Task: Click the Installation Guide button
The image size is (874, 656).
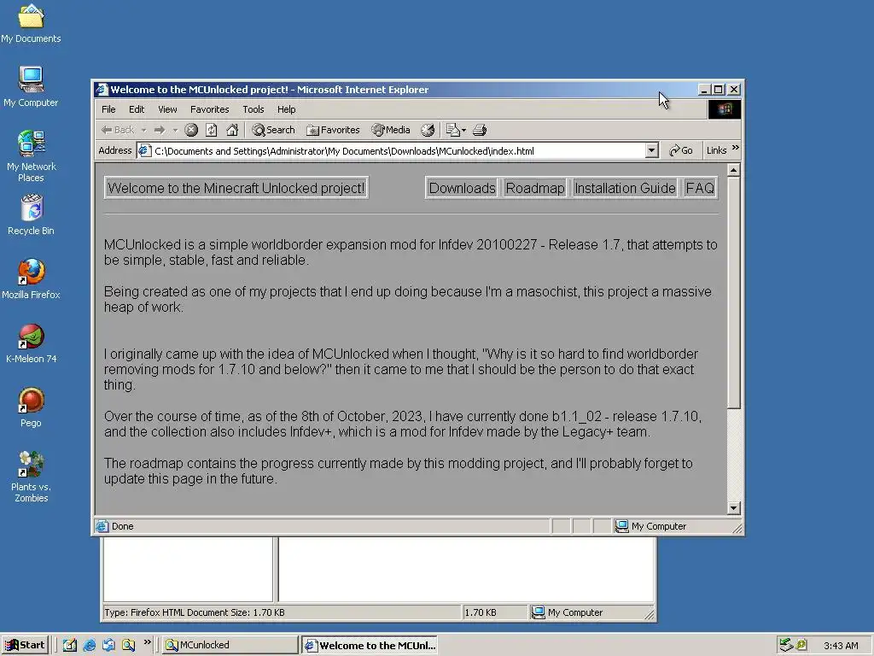Action: click(x=625, y=188)
